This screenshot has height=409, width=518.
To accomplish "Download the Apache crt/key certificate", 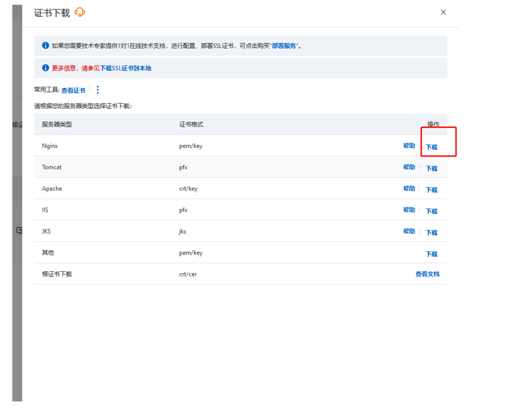I will click(x=431, y=190).
